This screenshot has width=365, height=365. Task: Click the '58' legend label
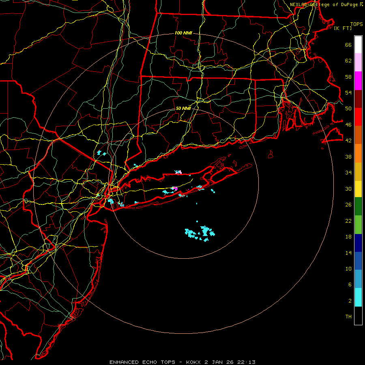tap(348, 77)
